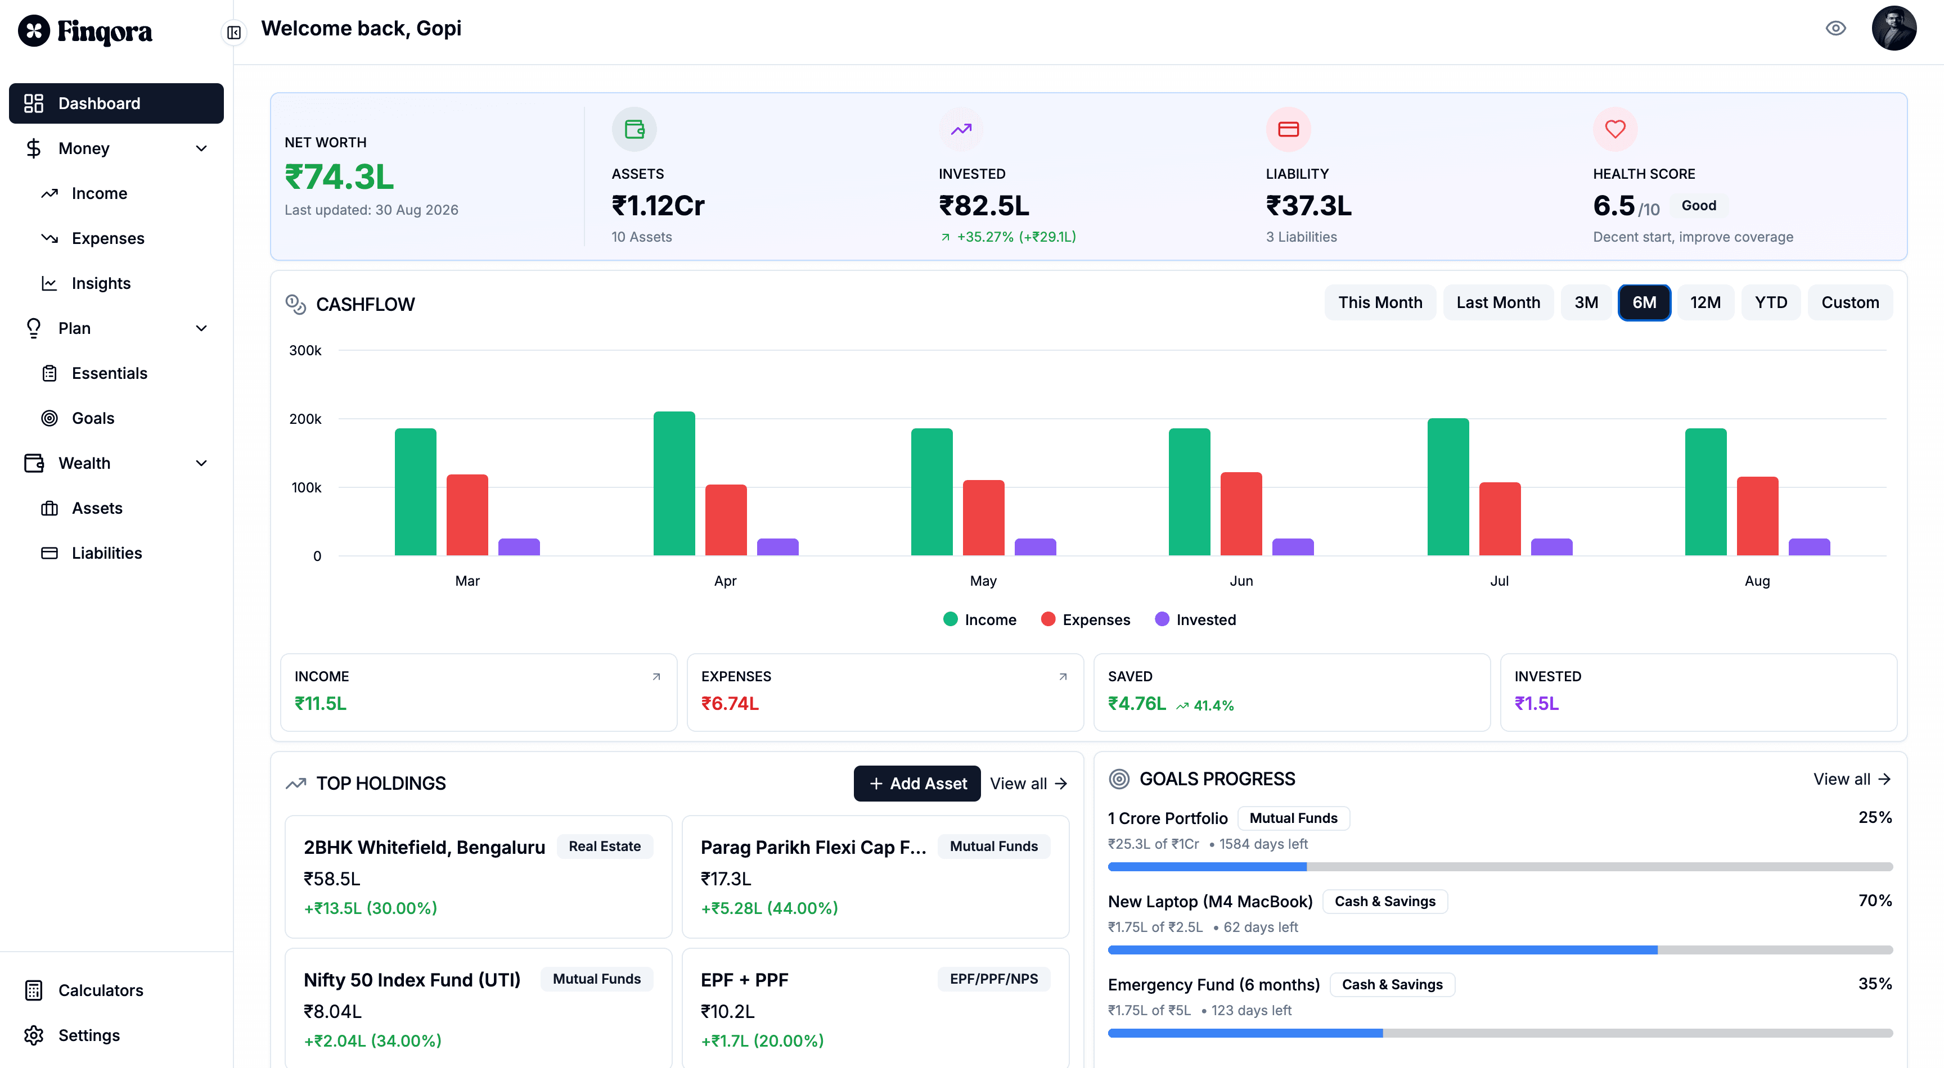Open View all for Top Holdings
The height and width of the screenshot is (1068, 1944).
[1029, 783]
